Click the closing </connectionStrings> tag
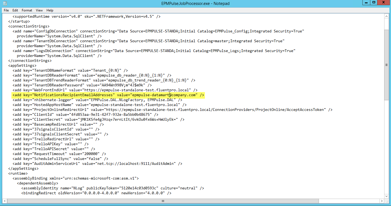This screenshot has height=206, width=391. point(30,60)
